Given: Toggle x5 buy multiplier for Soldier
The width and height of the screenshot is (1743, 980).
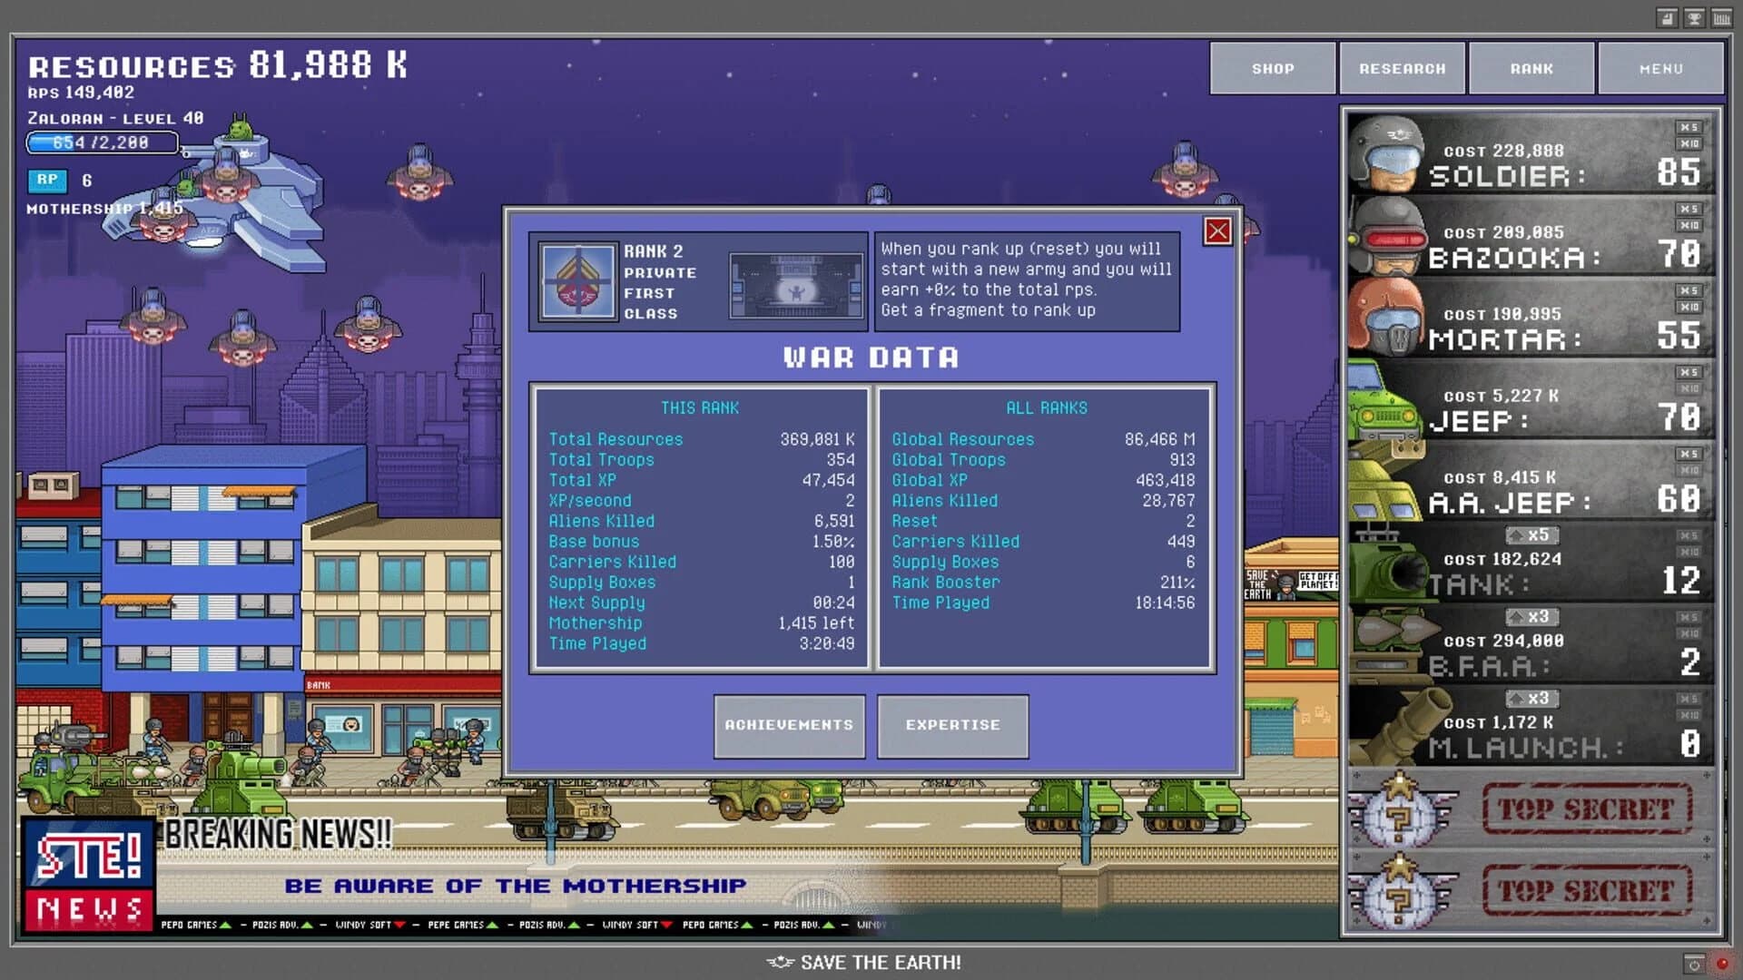Looking at the screenshot, I should pos(1688,128).
